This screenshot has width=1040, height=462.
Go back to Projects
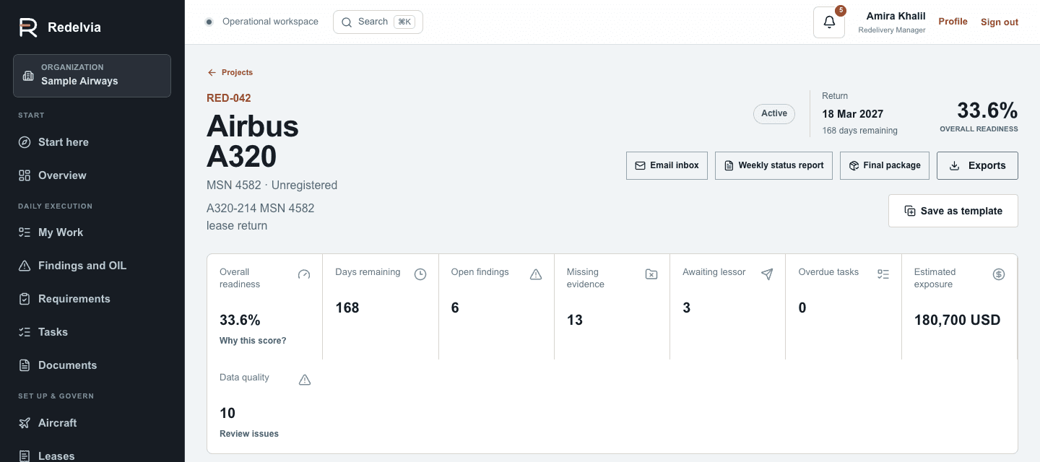coord(230,72)
